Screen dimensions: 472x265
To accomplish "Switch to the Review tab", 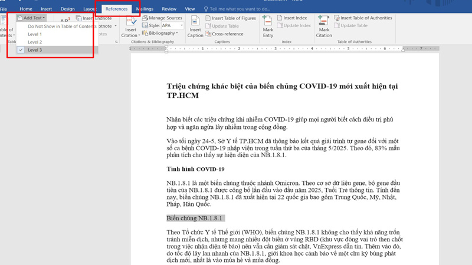I will 169,9.
